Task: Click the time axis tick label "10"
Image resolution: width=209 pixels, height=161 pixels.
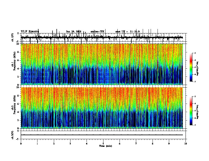Action: pyautogui.click(x=186, y=144)
